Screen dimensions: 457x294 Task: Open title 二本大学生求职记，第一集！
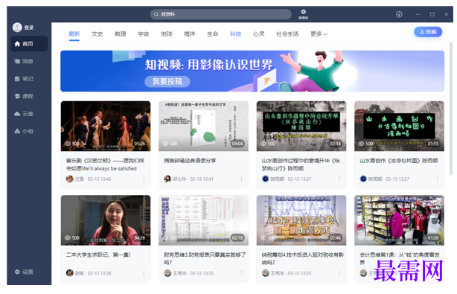[98, 255]
